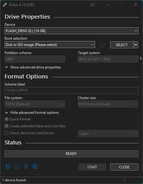Open the About information icon
Viewport: 143px width, 184px height.
[17, 167]
